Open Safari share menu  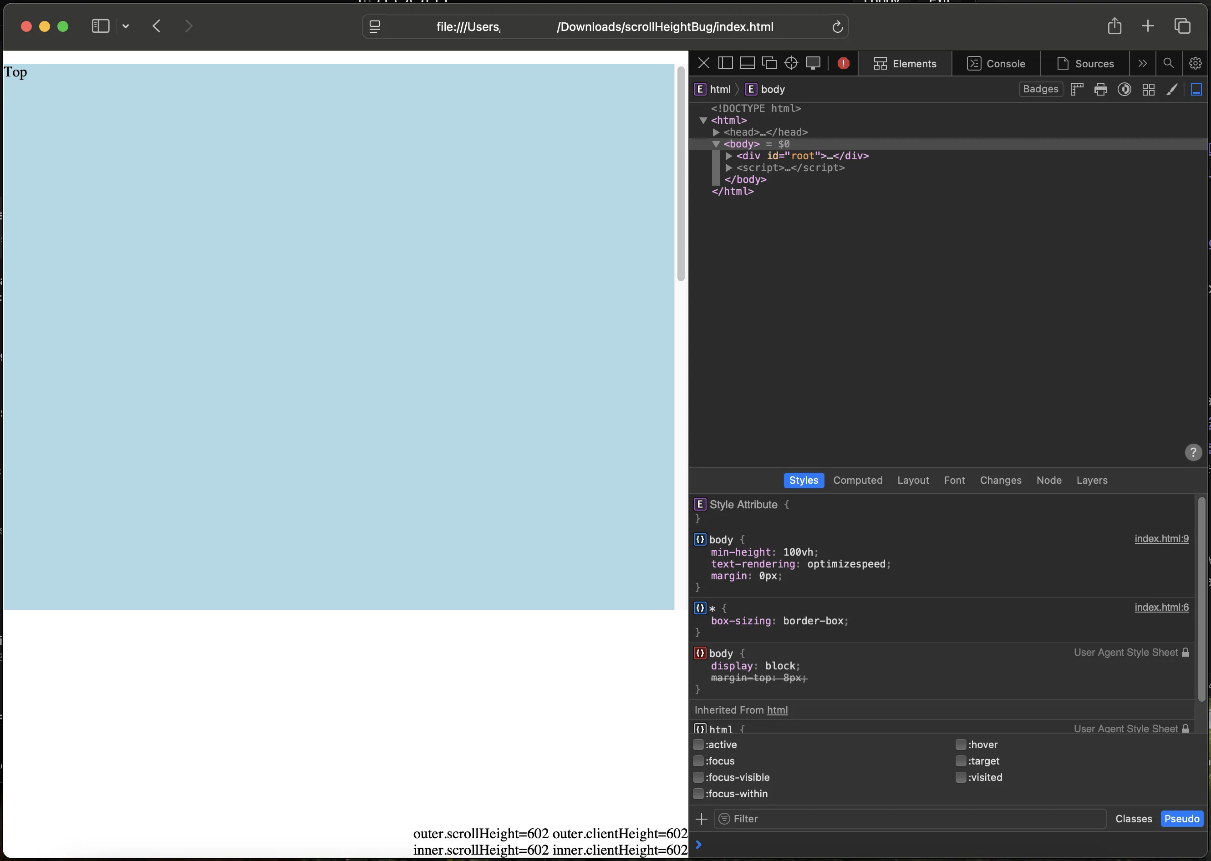(1114, 26)
